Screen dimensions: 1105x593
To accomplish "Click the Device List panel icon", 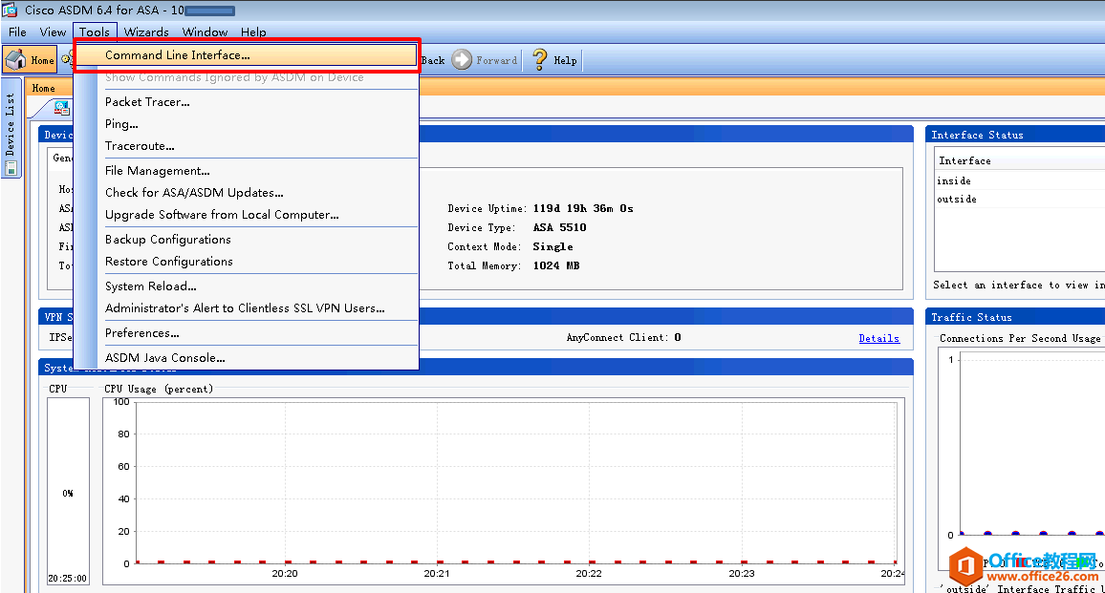I will tap(11, 168).
